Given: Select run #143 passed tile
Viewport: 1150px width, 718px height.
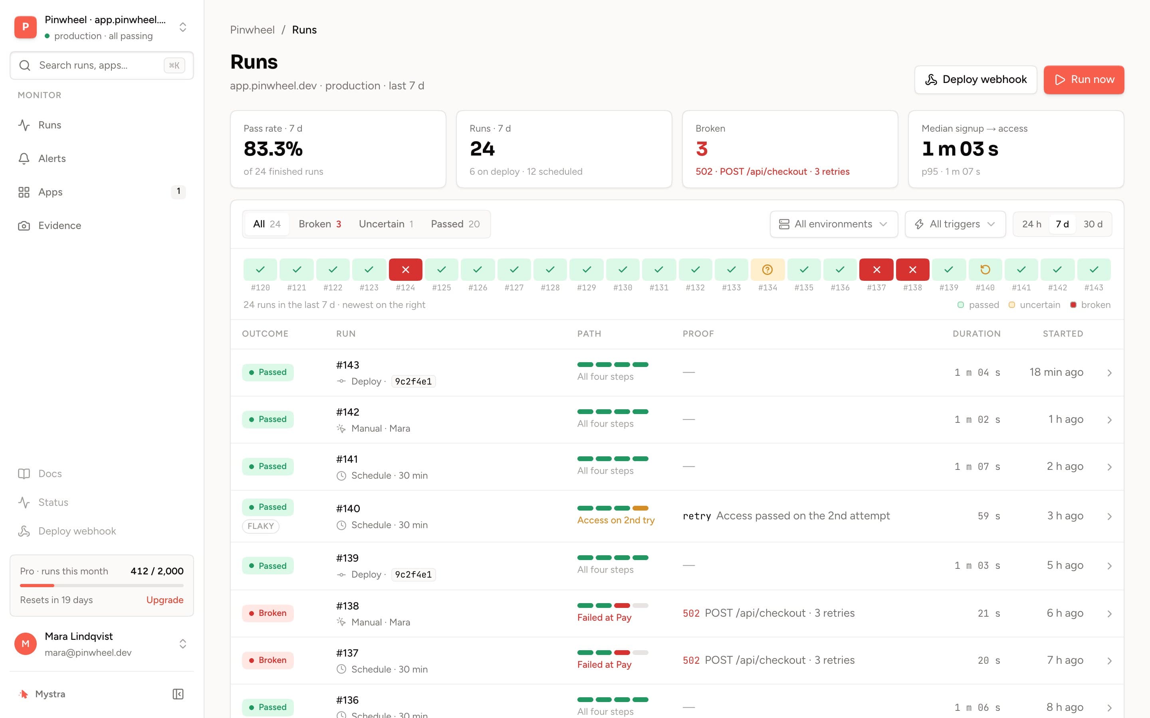Looking at the screenshot, I should click(1094, 270).
